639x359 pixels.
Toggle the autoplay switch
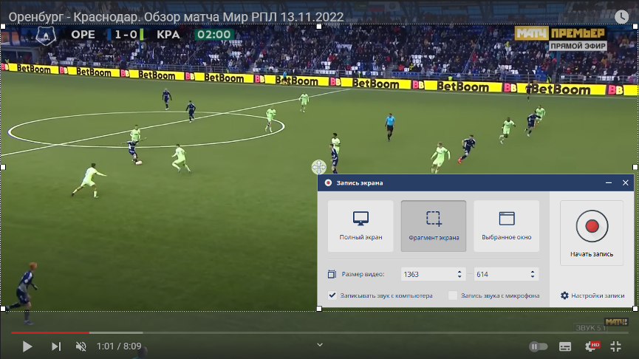point(539,346)
